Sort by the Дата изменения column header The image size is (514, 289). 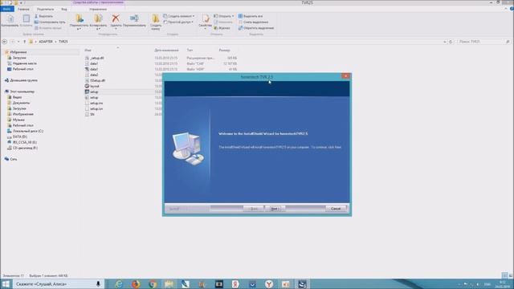click(x=166, y=50)
